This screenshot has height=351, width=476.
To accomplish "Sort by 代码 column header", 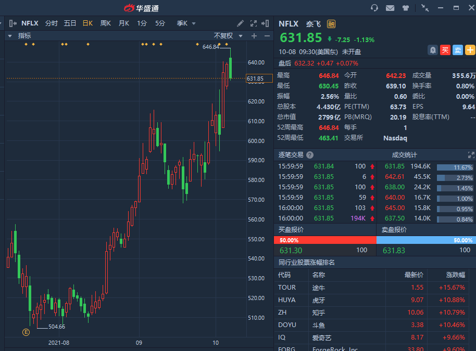I will (284, 275).
